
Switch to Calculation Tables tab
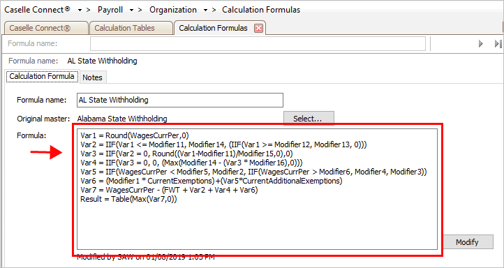click(131, 28)
